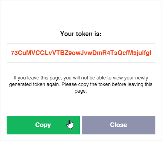
Task: Click the final 'page.' line of notice
Action: (81, 91)
